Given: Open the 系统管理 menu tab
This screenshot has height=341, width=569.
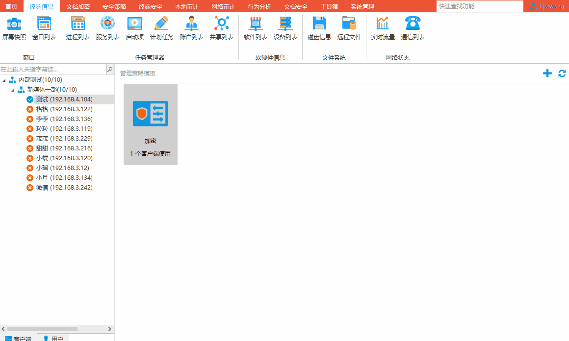Looking at the screenshot, I should (362, 6).
